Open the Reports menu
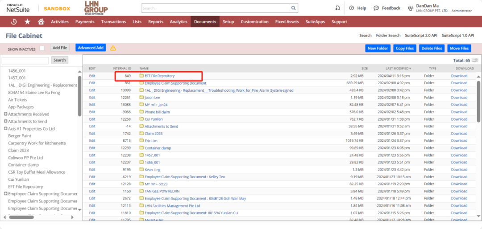Image resolution: width=482 pixels, height=229 pixels. (156, 21)
